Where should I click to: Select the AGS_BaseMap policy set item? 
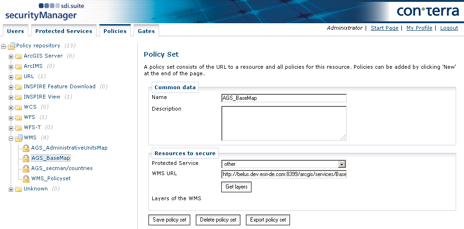pyautogui.click(x=51, y=158)
